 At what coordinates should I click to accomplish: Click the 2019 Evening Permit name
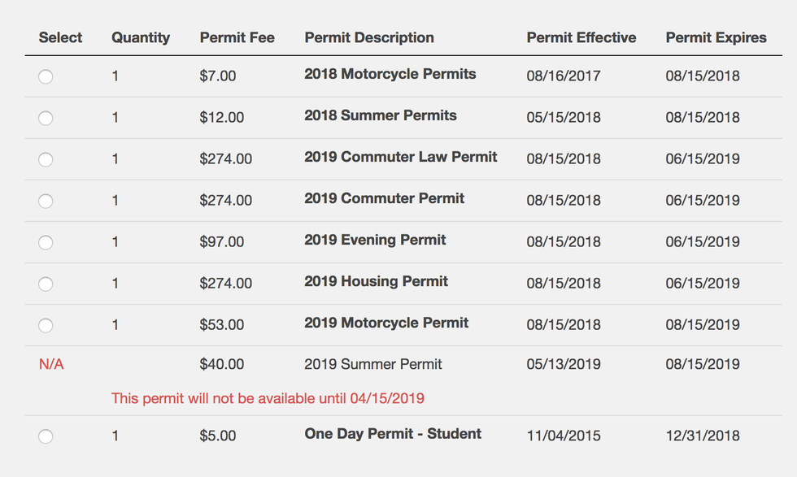375,241
